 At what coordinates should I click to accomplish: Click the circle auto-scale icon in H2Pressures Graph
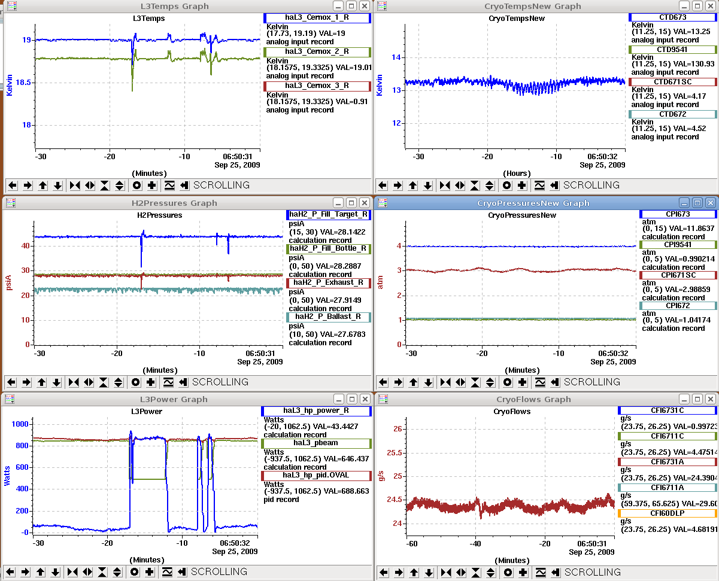click(x=135, y=382)
